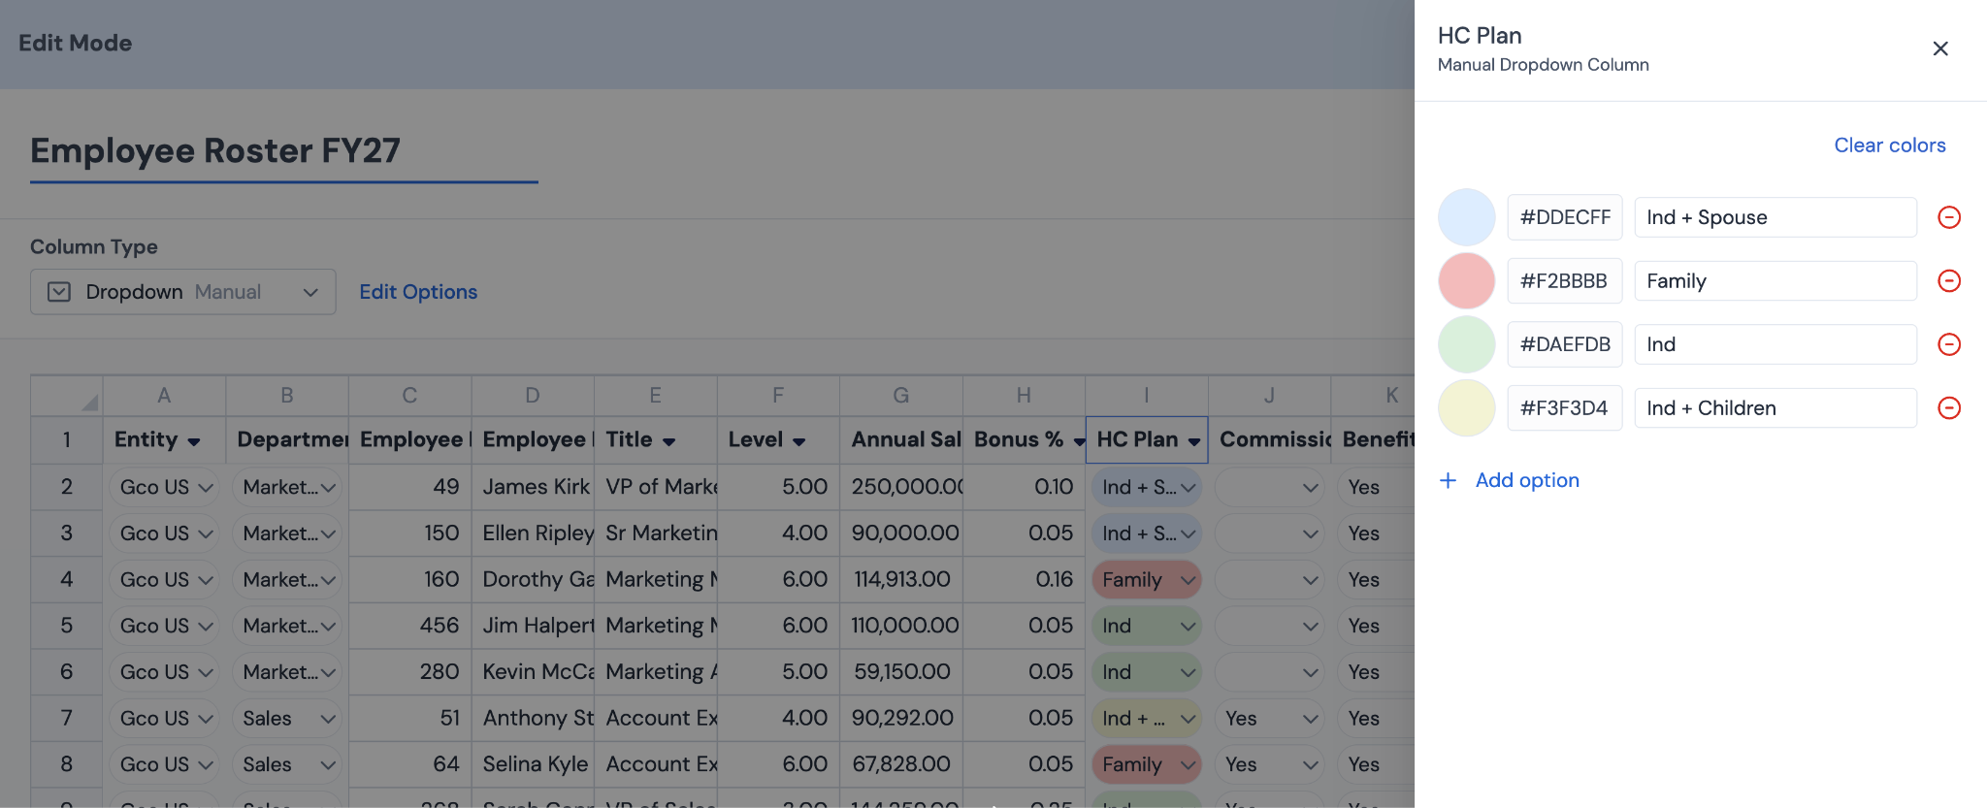Screen dimensions: 1987x808
Task: Open the Column Type Dropdown Manual selector
Action: pyautogui.click(x=183, y=292)
